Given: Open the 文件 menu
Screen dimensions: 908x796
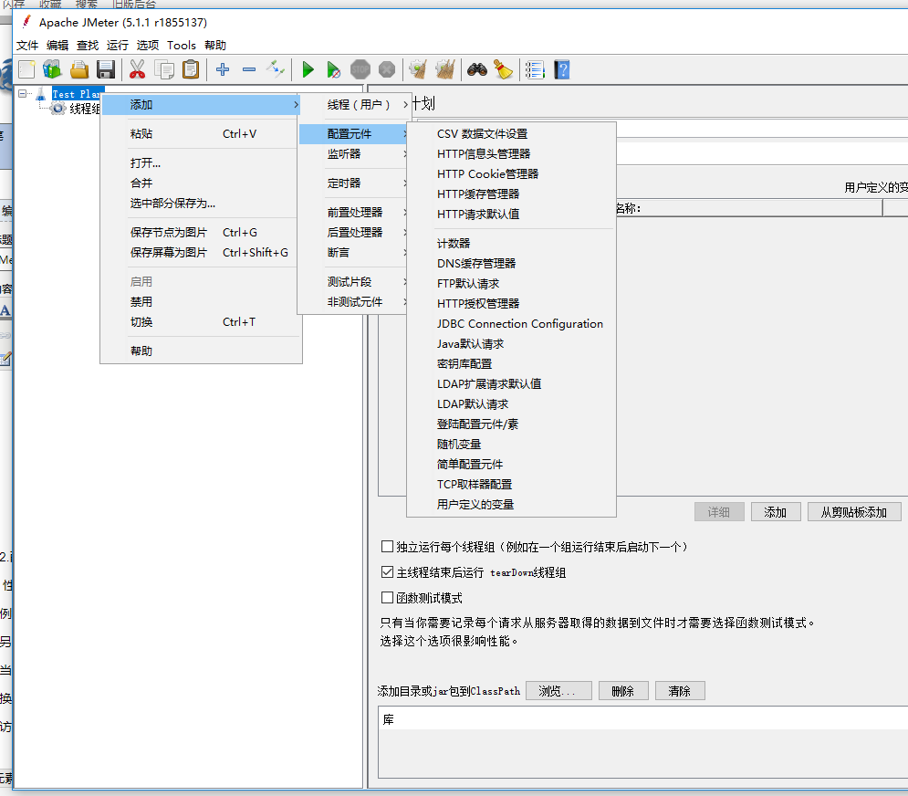Looking at the screenshot, I should [27, 46].
